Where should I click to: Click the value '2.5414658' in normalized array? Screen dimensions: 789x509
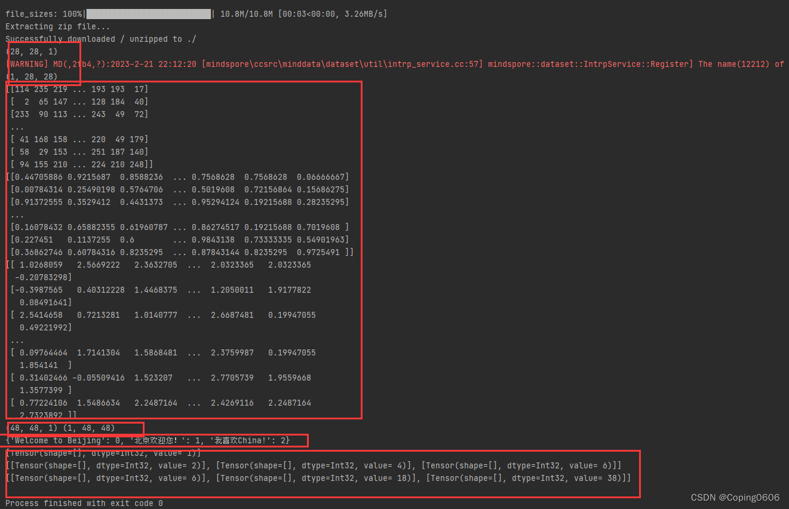click(41, 315)
